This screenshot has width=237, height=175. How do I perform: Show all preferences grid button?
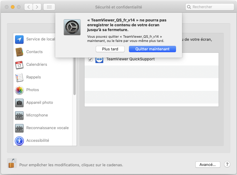(49, 7)
